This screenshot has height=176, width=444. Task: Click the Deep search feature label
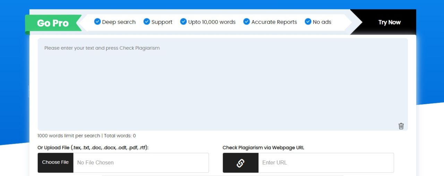119,22
